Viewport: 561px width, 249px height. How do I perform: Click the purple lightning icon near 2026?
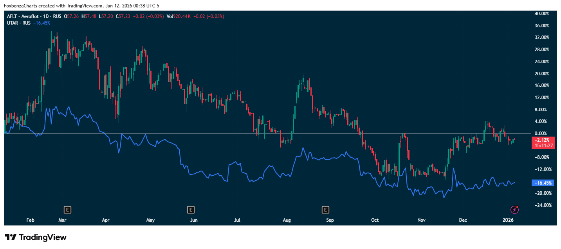515,210
